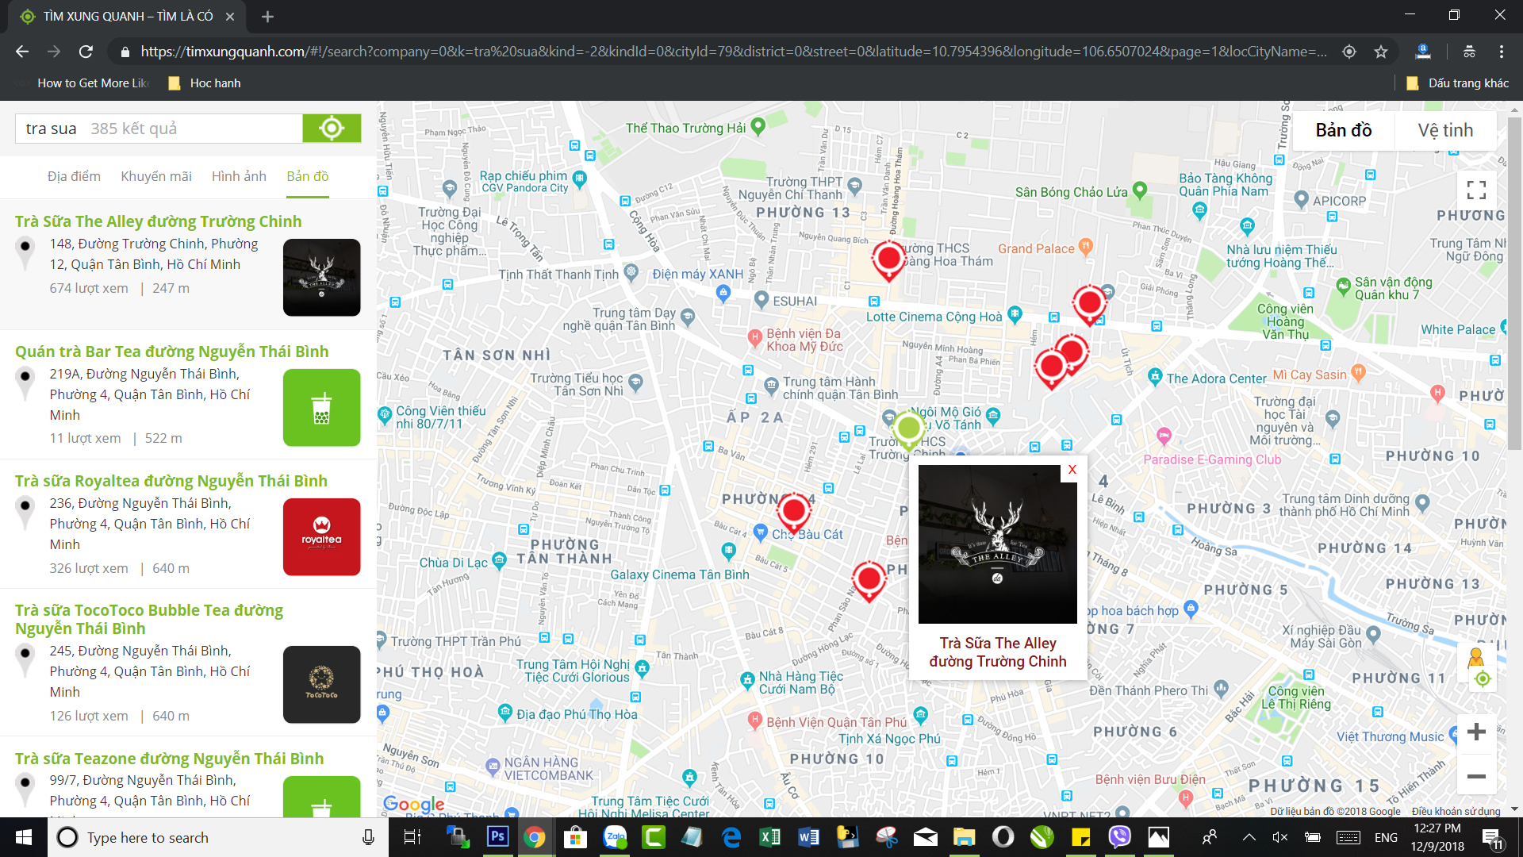Click the green locate-me search button

332,129
